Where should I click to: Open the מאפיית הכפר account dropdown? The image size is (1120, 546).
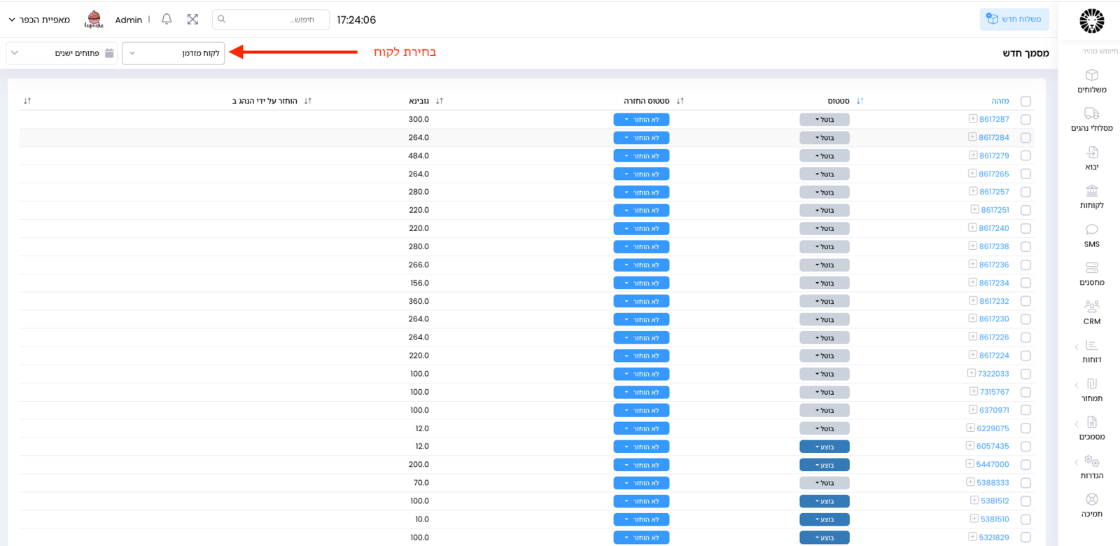pyautogui.click(x=39, y=20)
